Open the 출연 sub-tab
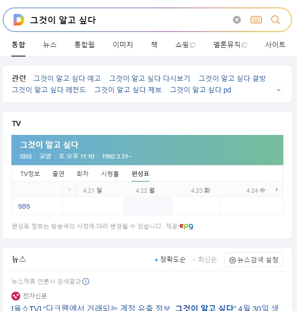Image resolution: width=297 pixels, height=311 pixels. (58, 174)
